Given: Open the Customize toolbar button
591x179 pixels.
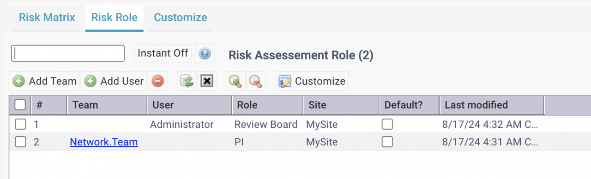Looking at the screenshot, I should pos(312,81).
